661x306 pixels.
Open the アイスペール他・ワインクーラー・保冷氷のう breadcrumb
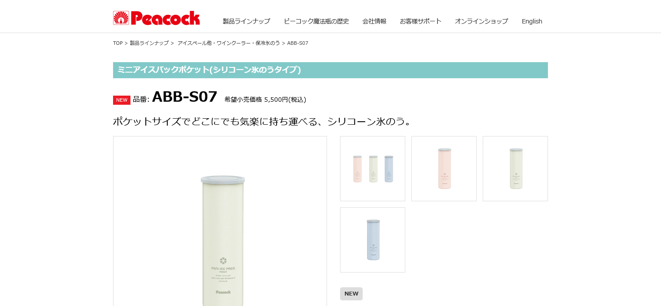[x=229, y=43]
